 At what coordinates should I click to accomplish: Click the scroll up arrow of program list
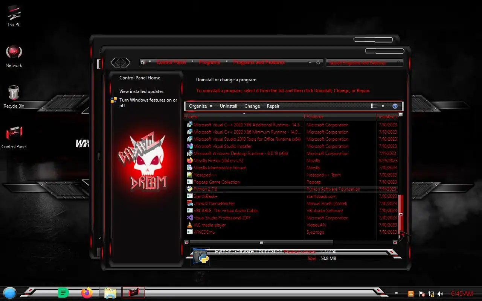click(x=401, y=115)
